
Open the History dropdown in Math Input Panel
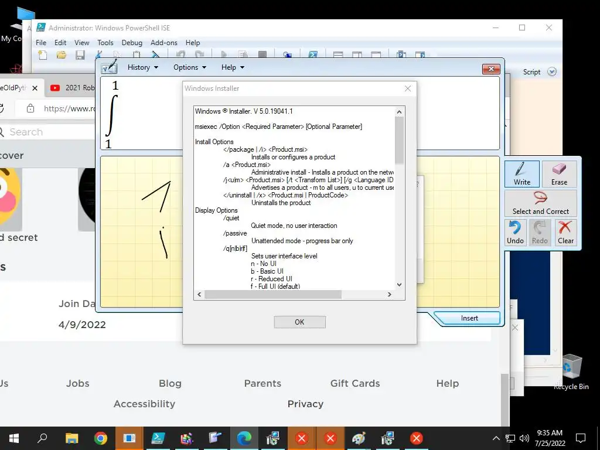[x=143, y=67]
